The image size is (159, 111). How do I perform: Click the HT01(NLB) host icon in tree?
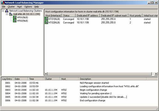pyautogui.click(x=15, y=17)
